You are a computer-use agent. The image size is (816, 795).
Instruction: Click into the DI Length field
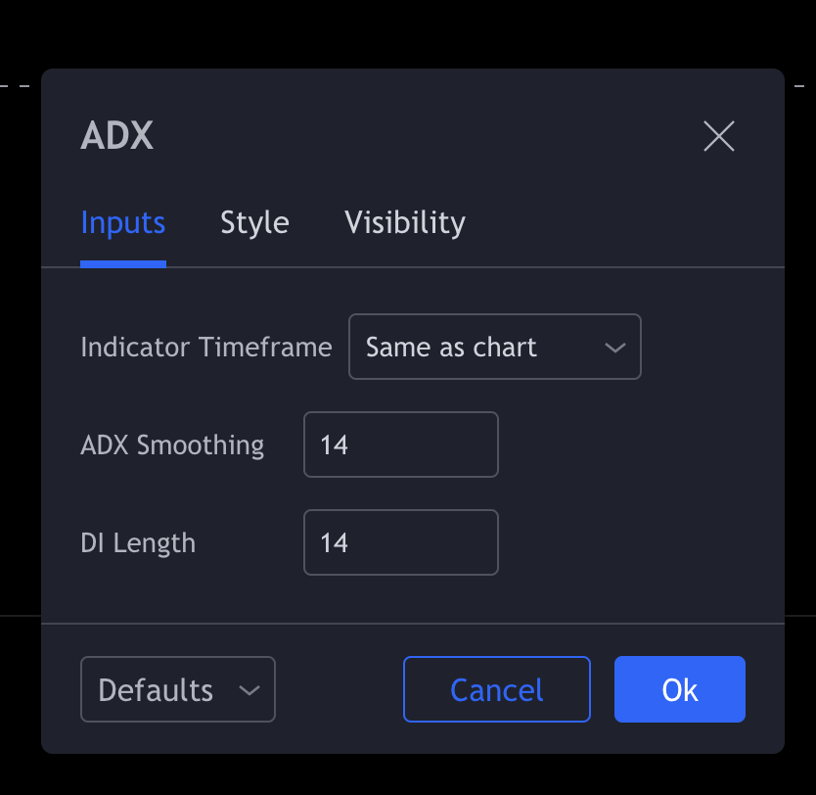400,542
